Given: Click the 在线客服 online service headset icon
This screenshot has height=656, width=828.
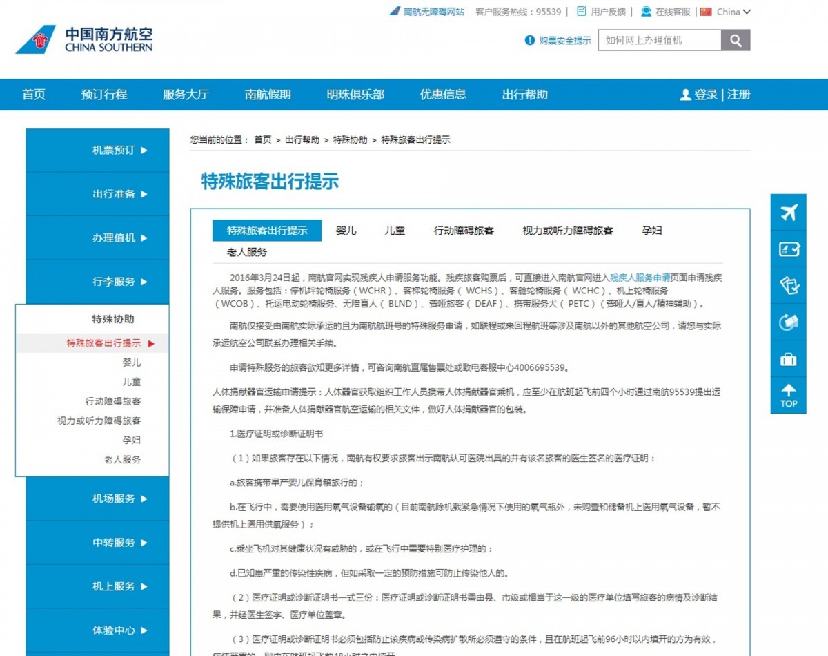Looking at the screenshot, I should click(x=645, y=11).
